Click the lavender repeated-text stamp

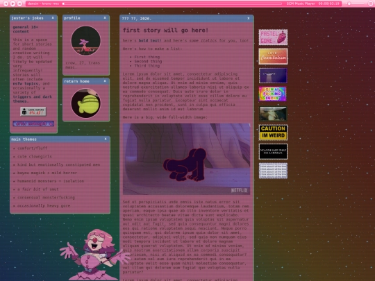273,171
